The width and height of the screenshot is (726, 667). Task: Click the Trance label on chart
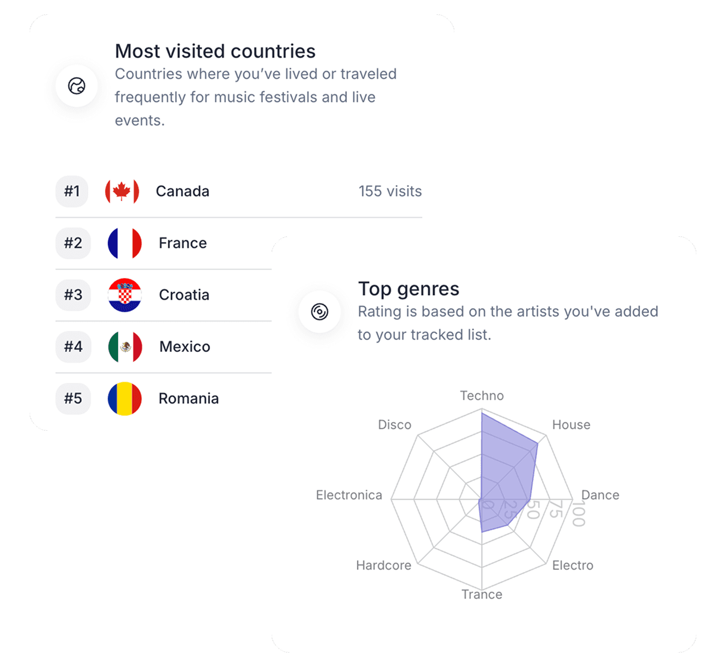482,595
